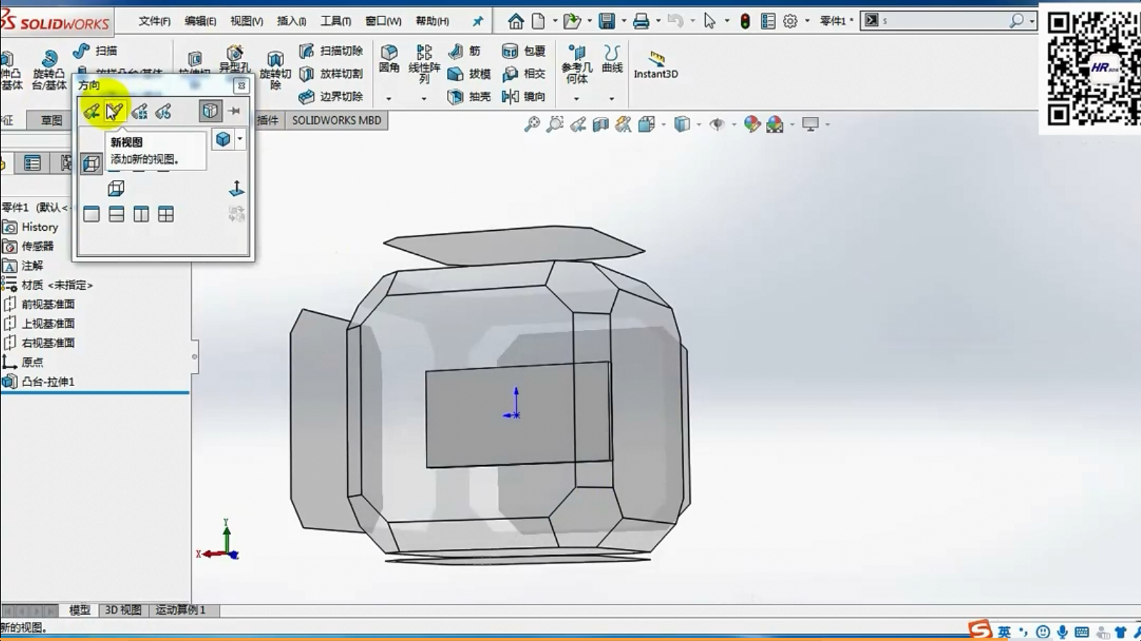Open the 工具(T) menu
This screenshot has height=641, width=1141.
click(x=335, y=21)
